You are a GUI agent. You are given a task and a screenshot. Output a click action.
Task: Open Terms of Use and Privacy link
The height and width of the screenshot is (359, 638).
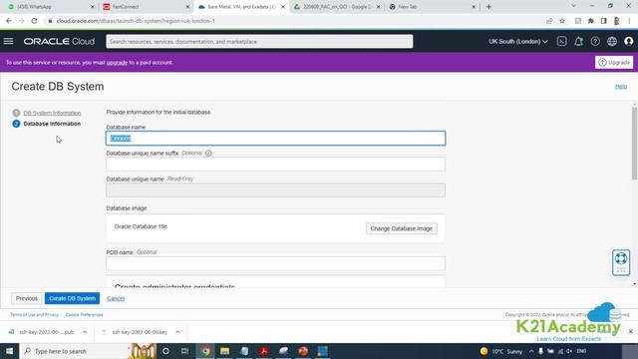click(34, 315)
